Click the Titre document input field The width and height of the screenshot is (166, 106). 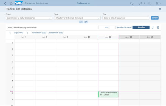(x=126, y=18)
